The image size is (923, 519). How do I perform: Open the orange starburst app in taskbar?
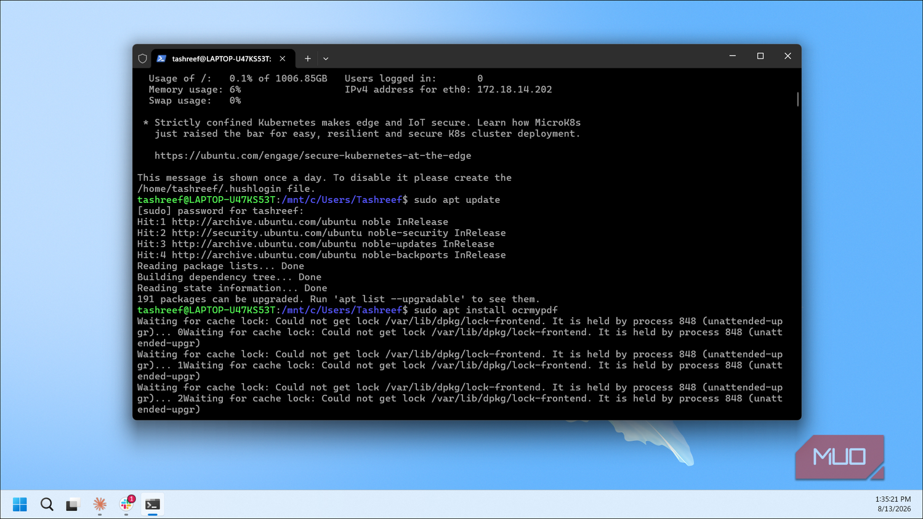tap(100, 504)
